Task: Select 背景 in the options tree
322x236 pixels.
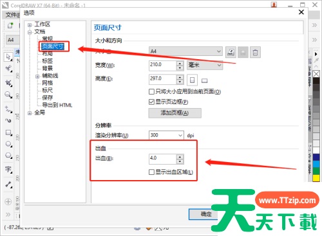Action: pos(47,68)
